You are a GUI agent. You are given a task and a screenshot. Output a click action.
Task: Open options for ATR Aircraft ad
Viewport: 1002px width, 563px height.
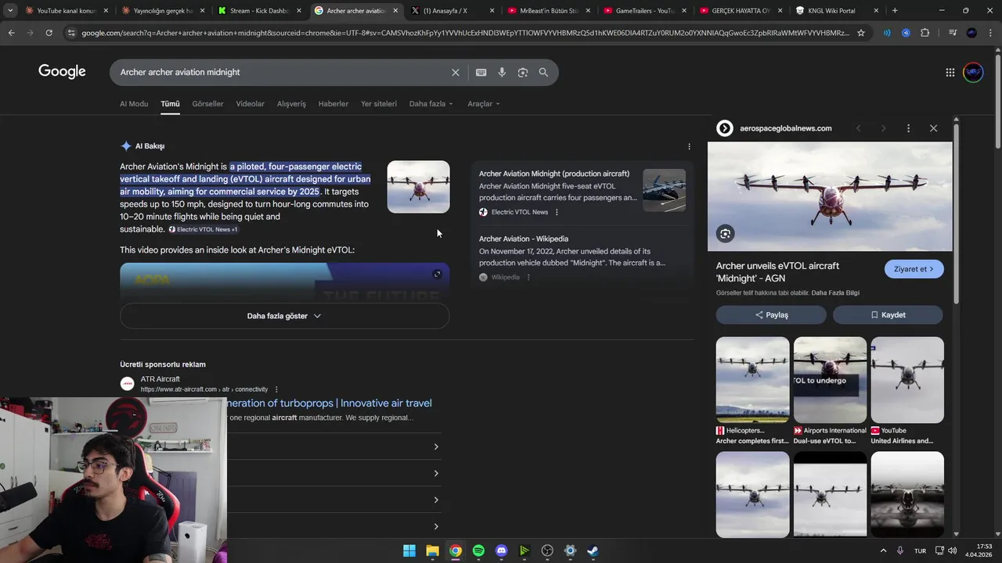(276, 389)
